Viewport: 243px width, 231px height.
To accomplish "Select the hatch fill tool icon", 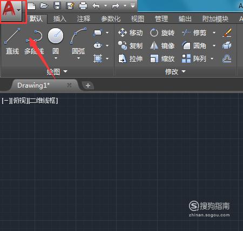I will click(x=98, y=58).
